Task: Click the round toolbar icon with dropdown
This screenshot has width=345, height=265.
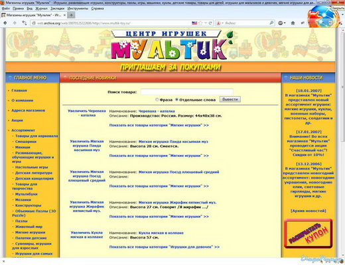Action: pyautogui.click(x=282, y=23)
